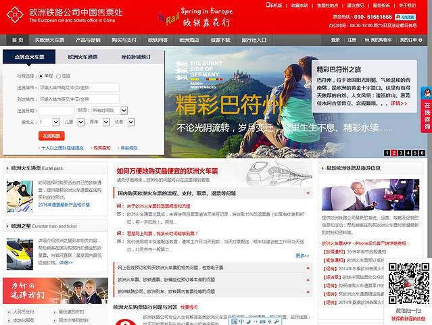The width and height of the screenshot is (432, 325).
Task: Open the 购买须知 link
Action: (101, 147)
